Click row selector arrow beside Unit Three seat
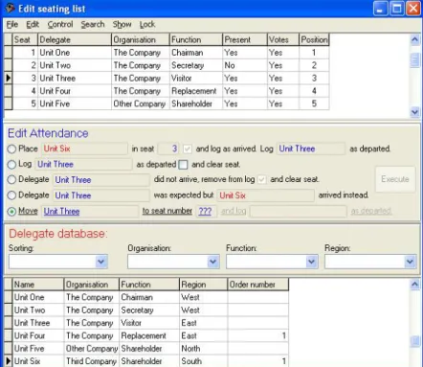 pos(9,78)
